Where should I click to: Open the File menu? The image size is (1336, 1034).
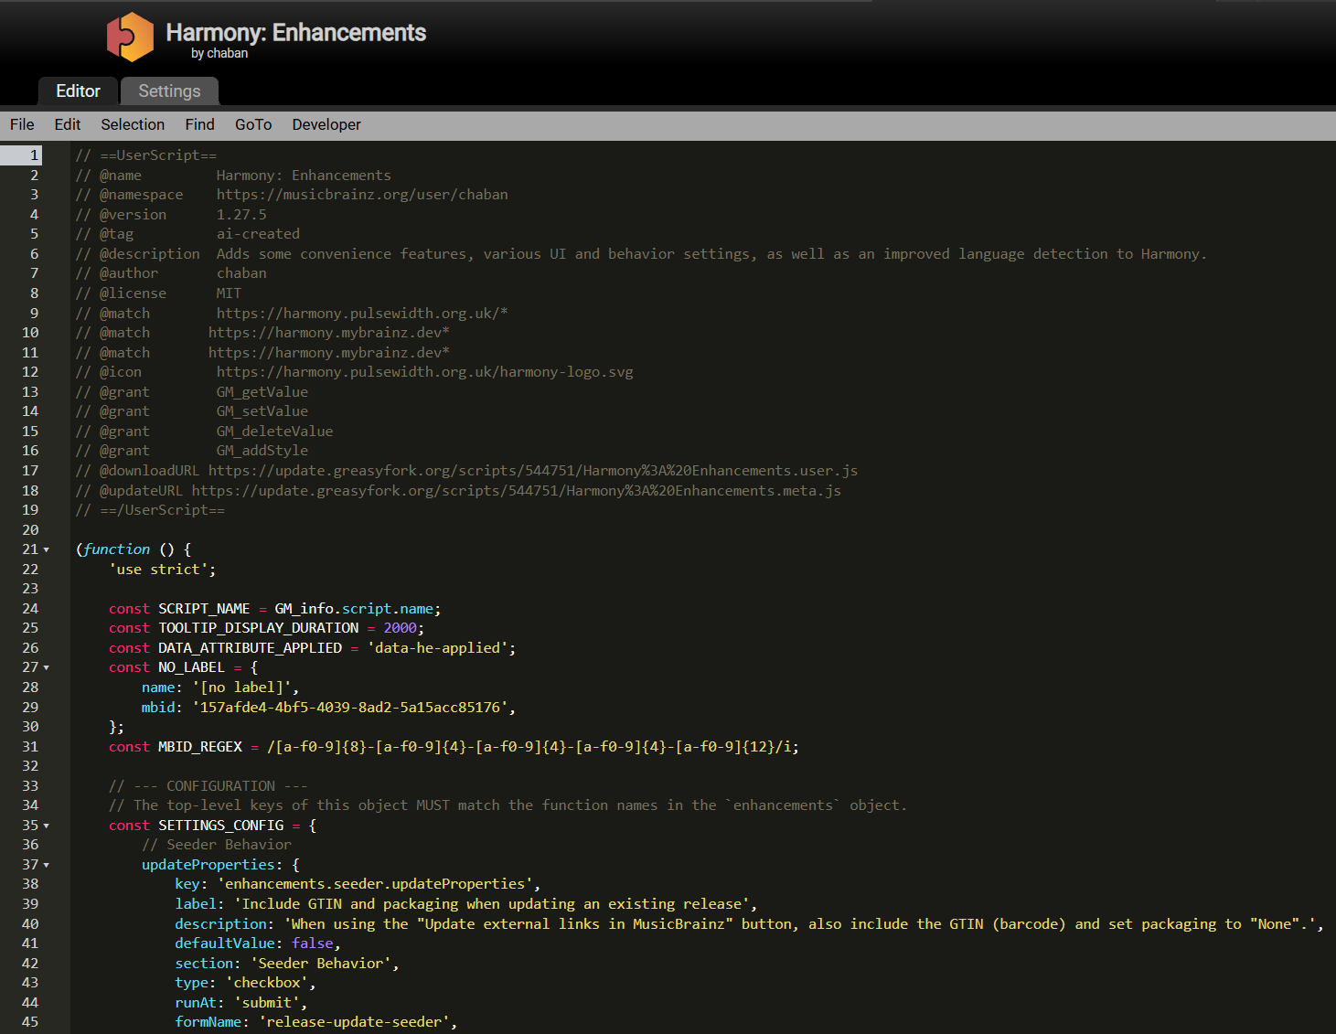pos(22,124)
